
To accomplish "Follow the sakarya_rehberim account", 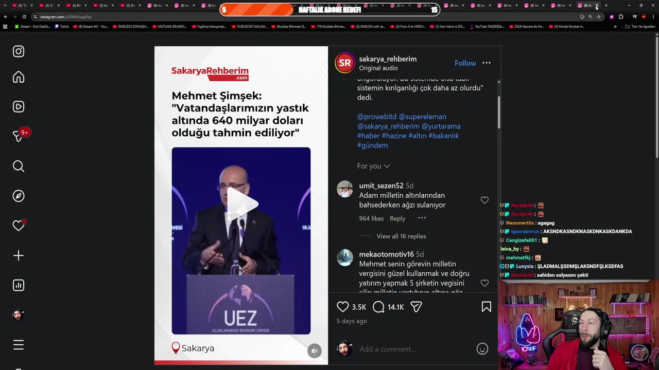I will pos(465,63).
